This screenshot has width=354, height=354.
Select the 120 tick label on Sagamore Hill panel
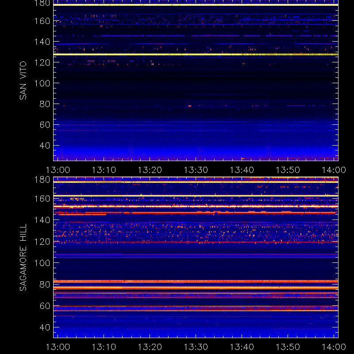coord(42,242)
